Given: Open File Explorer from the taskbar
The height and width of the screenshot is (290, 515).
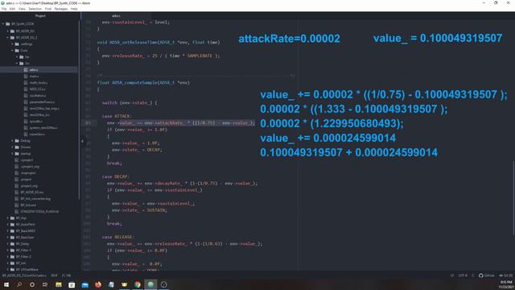Looking at the screenshot, I should pos(59,284).
